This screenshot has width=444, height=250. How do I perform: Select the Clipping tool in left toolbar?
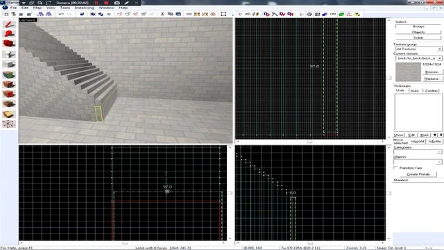click(9, 114)
